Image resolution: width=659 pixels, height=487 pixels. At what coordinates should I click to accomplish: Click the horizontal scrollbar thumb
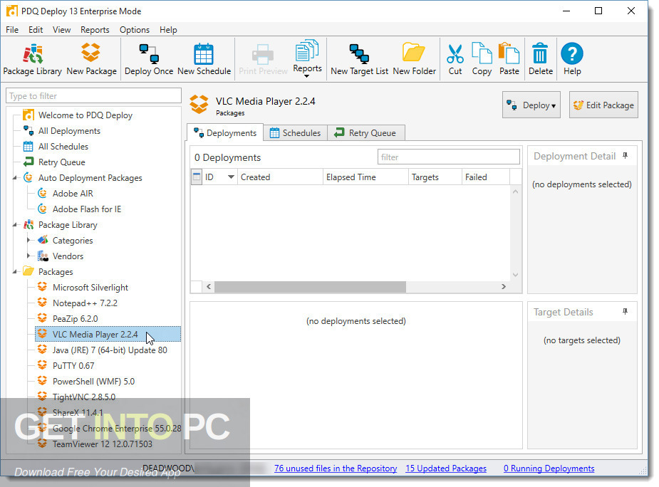pyautogui.click(x=310, y=286)
